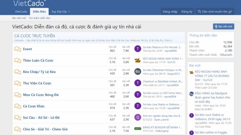This screenshot has width=241, height=135.
Task: Click the Đăng nhập login link
Action: pyautogui.click(x=170, y=12)
